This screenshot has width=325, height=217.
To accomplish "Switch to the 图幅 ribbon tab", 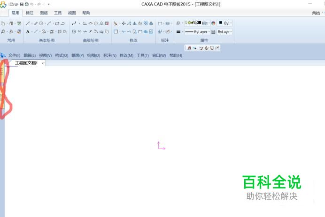I will click(44, 13).
